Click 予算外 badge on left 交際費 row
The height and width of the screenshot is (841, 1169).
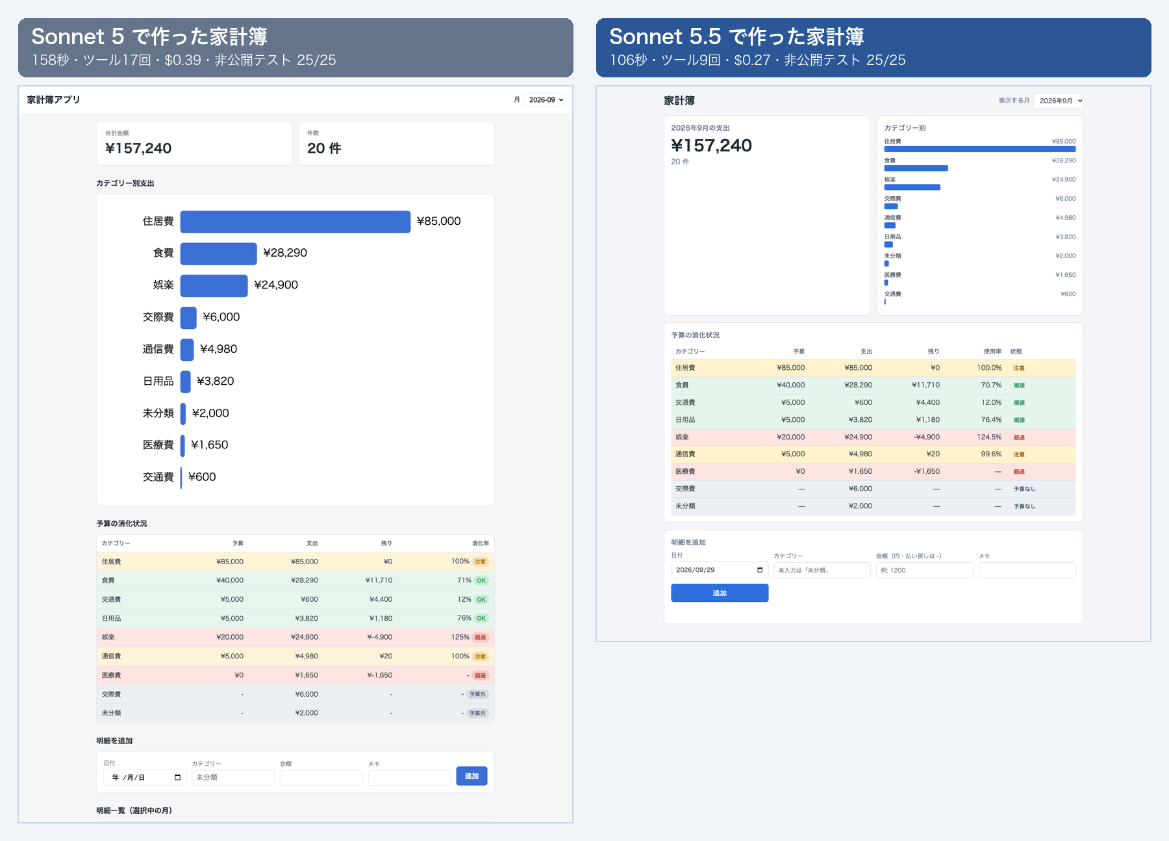point(477,694)
